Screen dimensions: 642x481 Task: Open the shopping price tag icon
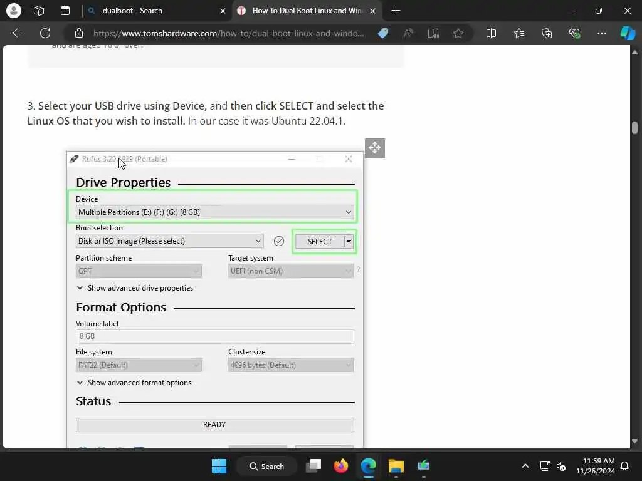point(383,33)
